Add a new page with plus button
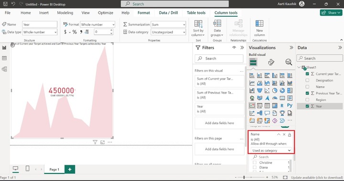Screen dimensions: 344x181 tap(70, 170)
